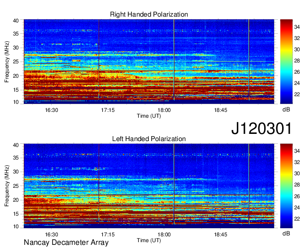Screen dimensions: 305x248
Task: Click the 18:00 tick label on the top plot
Action: [164, 110]
